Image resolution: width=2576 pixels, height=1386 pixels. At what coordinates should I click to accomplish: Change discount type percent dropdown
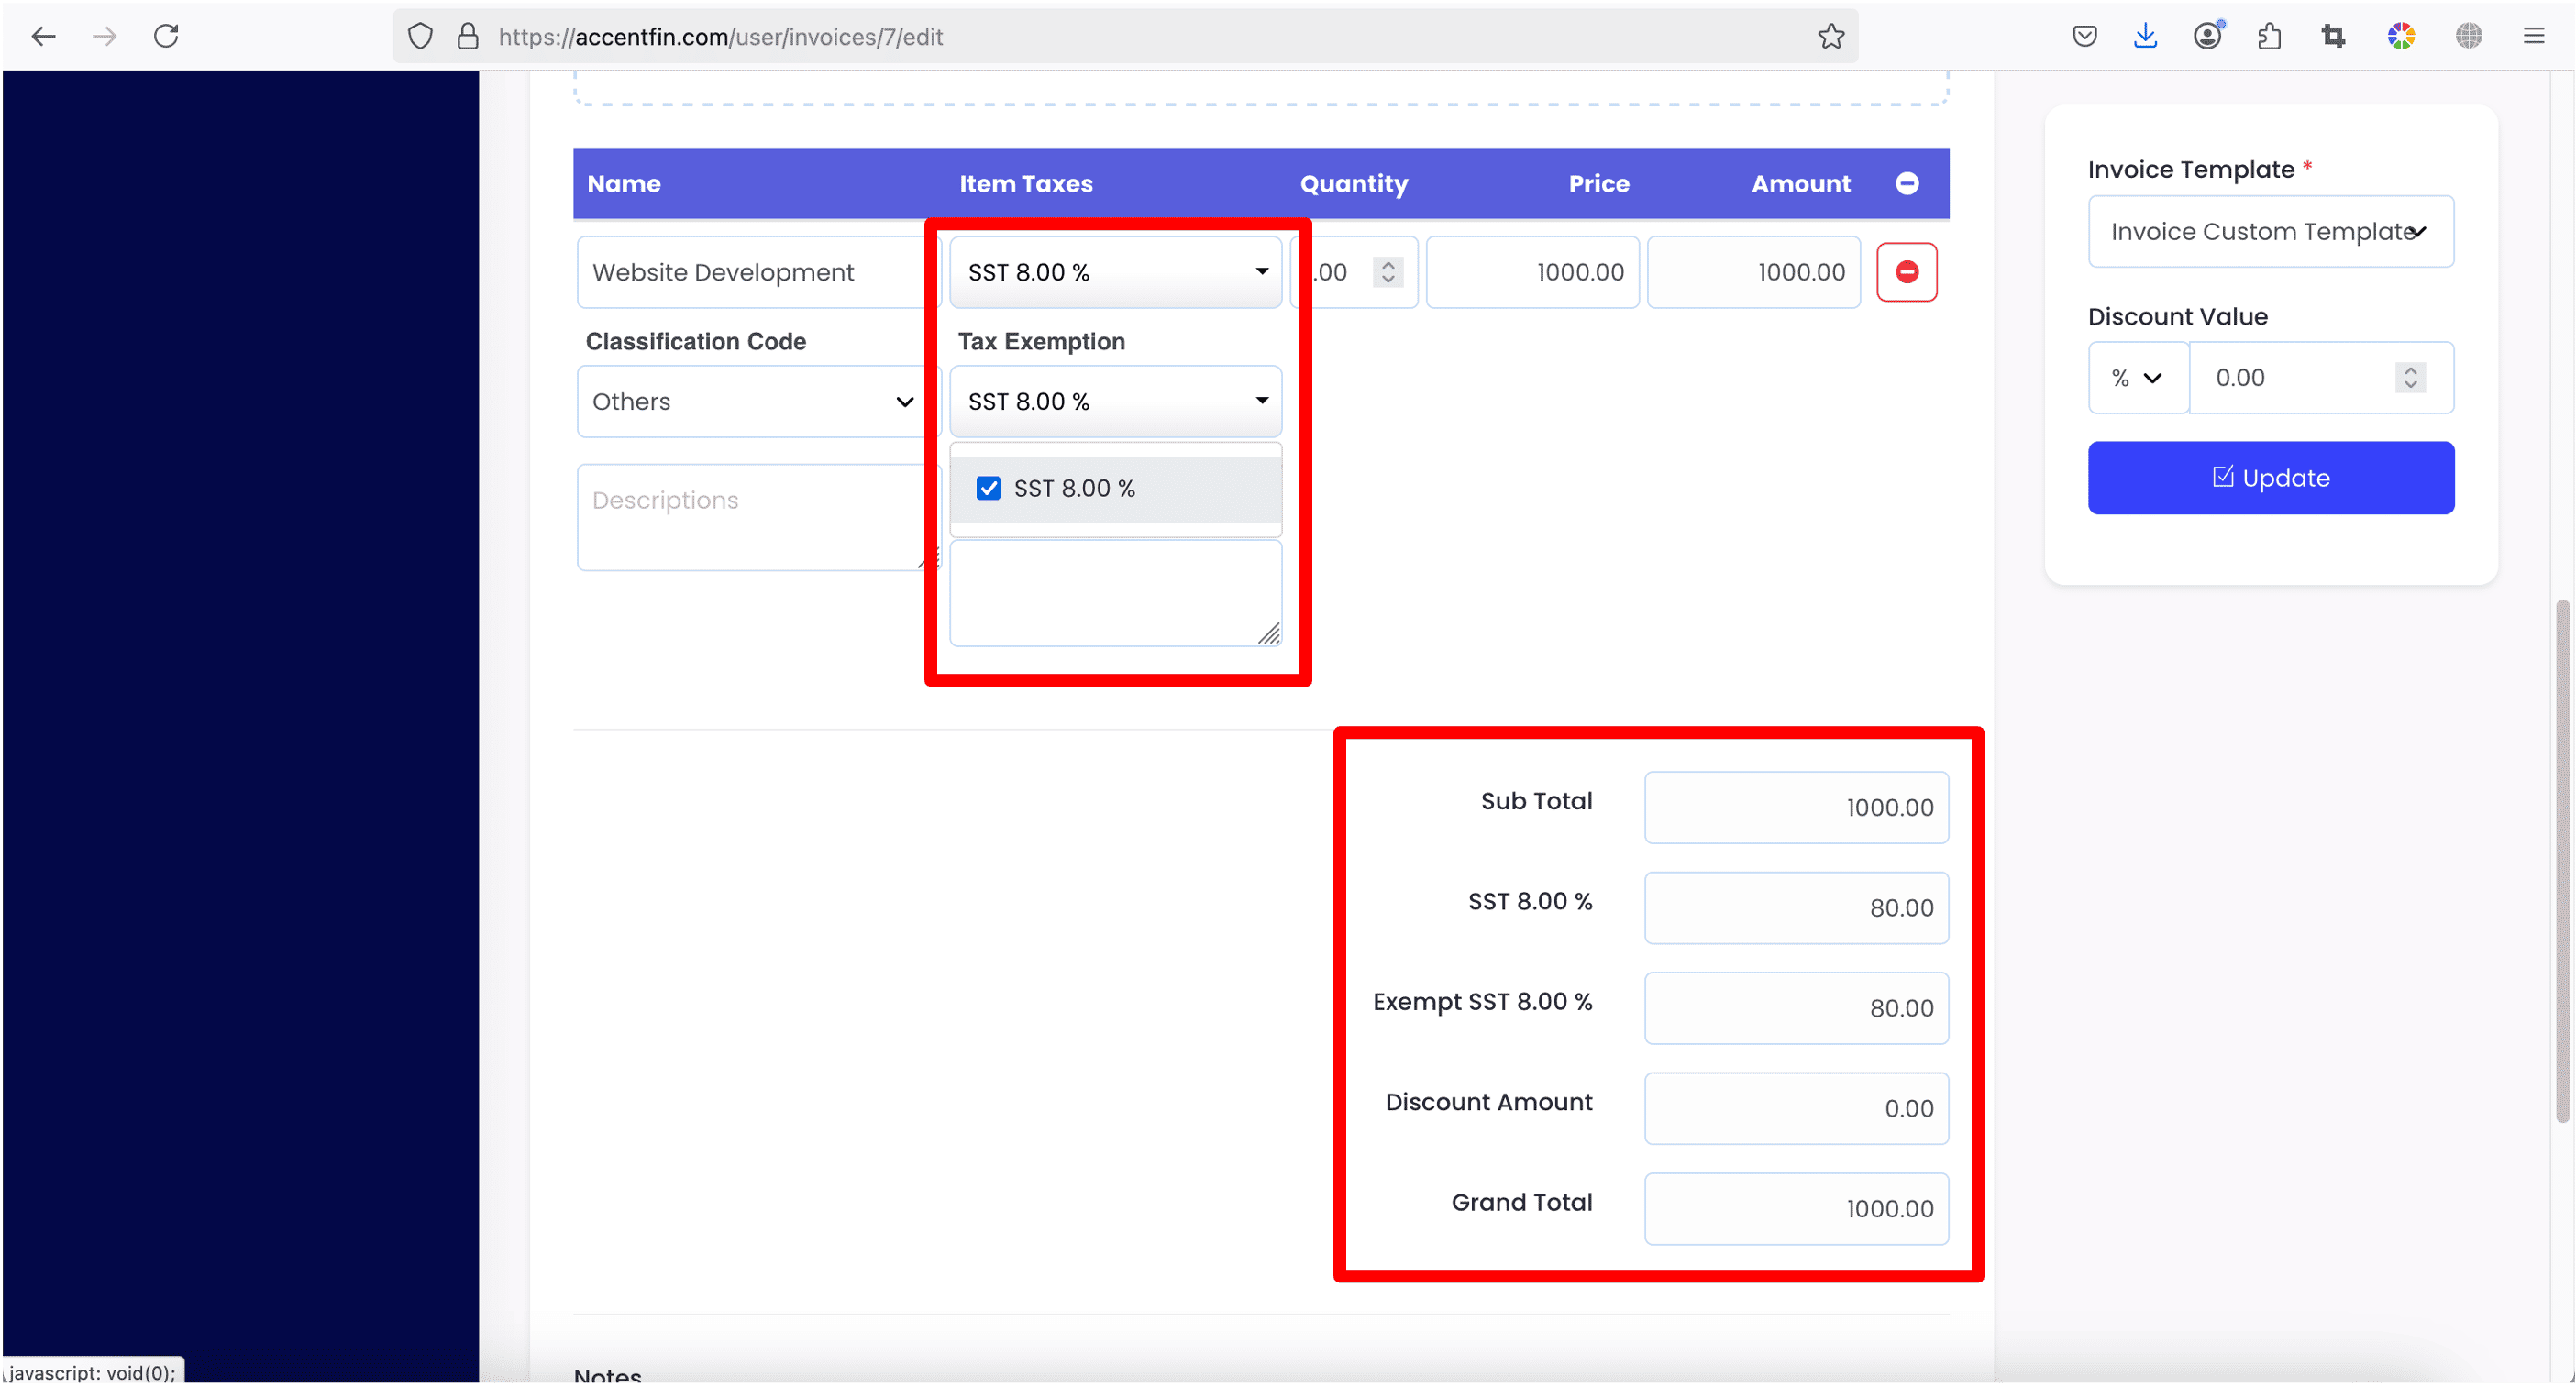[2137, 378]
